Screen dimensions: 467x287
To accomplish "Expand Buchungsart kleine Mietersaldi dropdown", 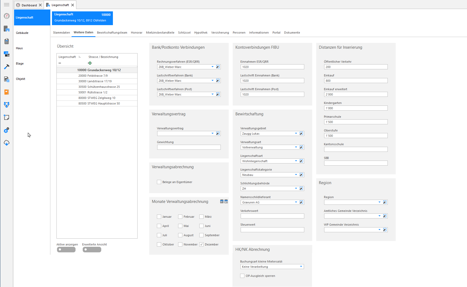I will pos(301,267).
